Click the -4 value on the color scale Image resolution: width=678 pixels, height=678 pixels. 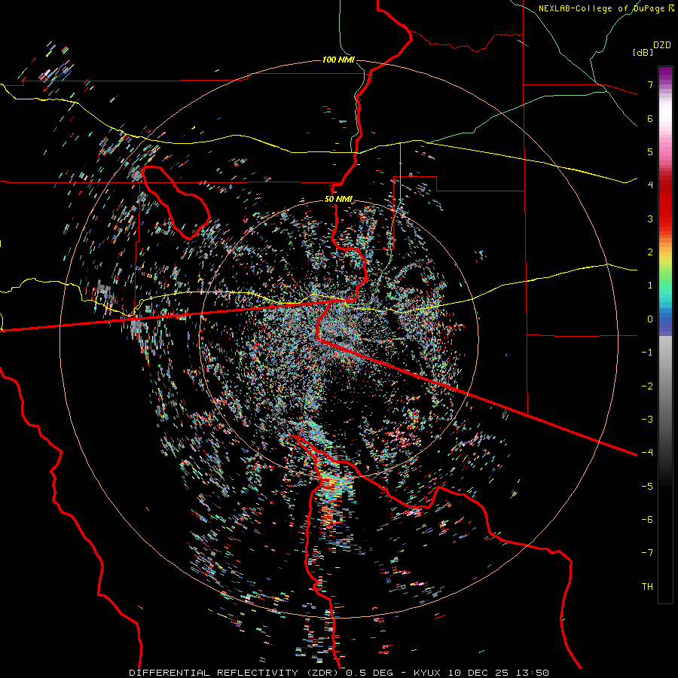click(647, 453)
